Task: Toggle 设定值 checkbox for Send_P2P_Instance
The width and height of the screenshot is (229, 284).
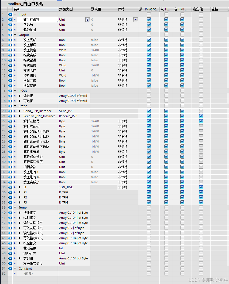Action: [201, 111]
